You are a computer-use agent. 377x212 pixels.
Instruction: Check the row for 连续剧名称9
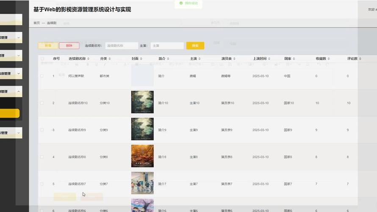pyautogui.click(x=42, y=130)
